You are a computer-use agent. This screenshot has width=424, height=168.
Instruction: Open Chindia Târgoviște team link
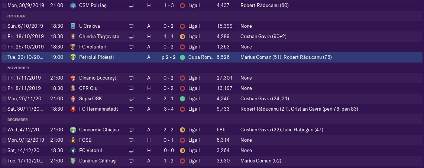point(99,36)
